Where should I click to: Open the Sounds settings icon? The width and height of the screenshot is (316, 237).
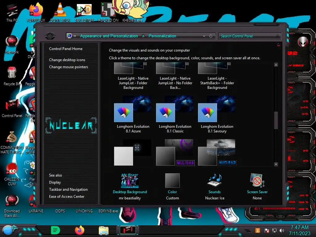coord(215,180)
